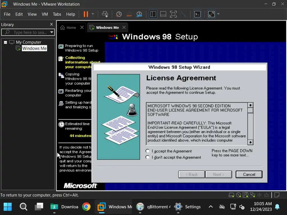Viewport: 287px width, 215px height.
Task: Open the Help menu
Action: coord(70,14)
